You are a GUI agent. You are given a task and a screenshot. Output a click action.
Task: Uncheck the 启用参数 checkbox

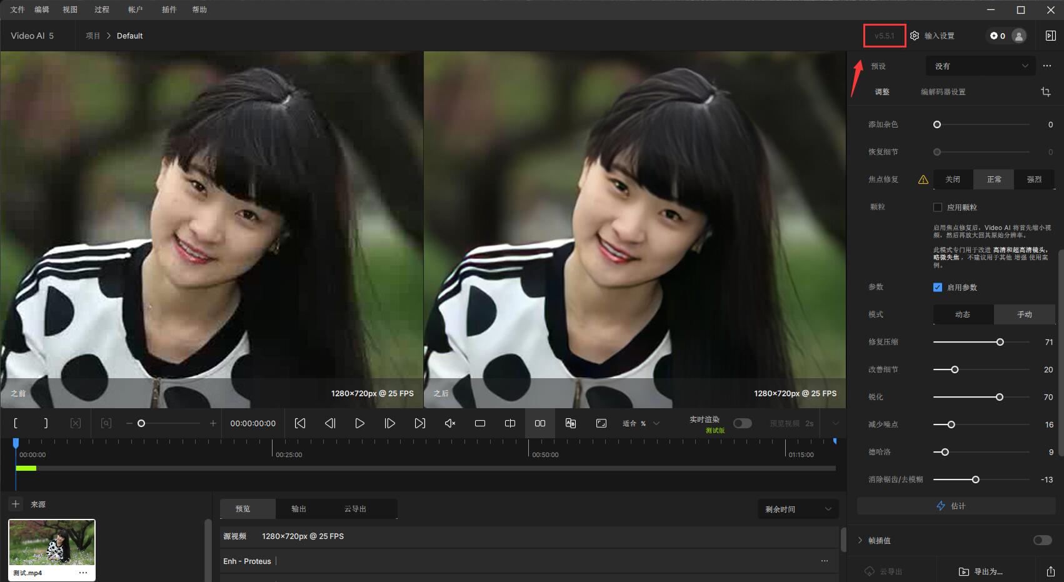pos(938,287)
